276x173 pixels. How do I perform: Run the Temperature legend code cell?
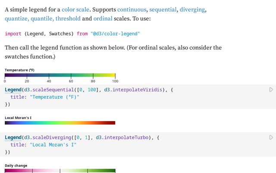tap(271, 90)
